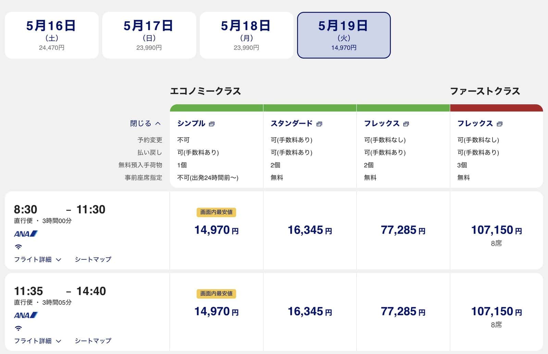Collapse fare details with 閉じる
The height and width of the screenshot is (354, 548).
click(x=145, y=123)
